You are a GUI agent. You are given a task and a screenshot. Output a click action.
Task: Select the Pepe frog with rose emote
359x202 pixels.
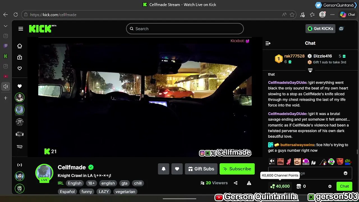click(348, 162)
